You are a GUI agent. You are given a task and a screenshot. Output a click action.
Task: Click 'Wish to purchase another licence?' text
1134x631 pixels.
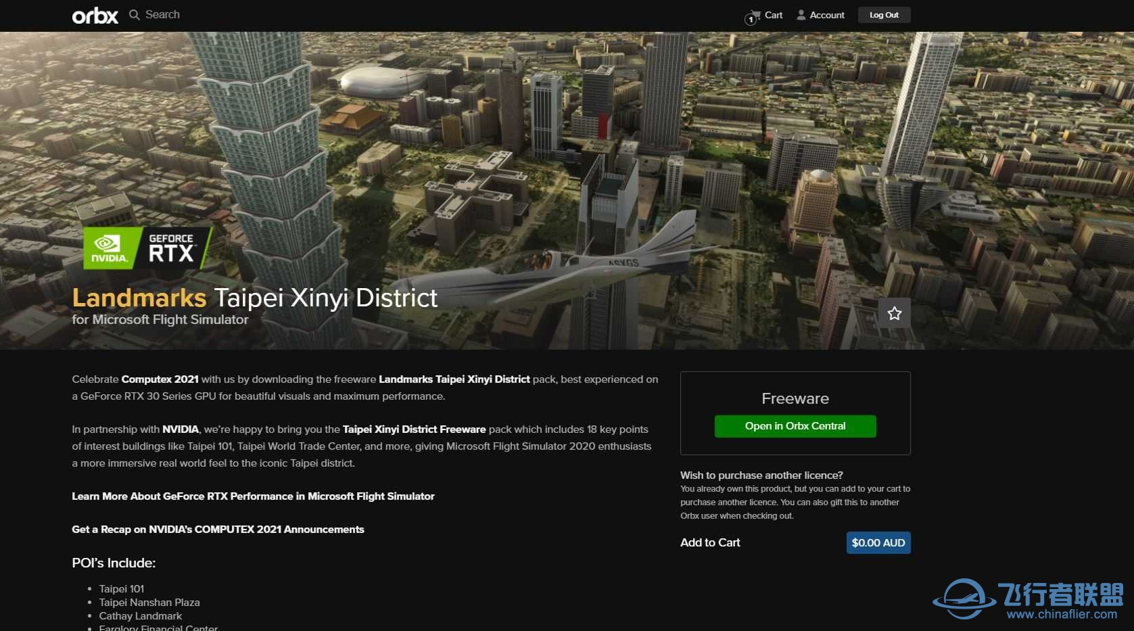click(761, 475)
